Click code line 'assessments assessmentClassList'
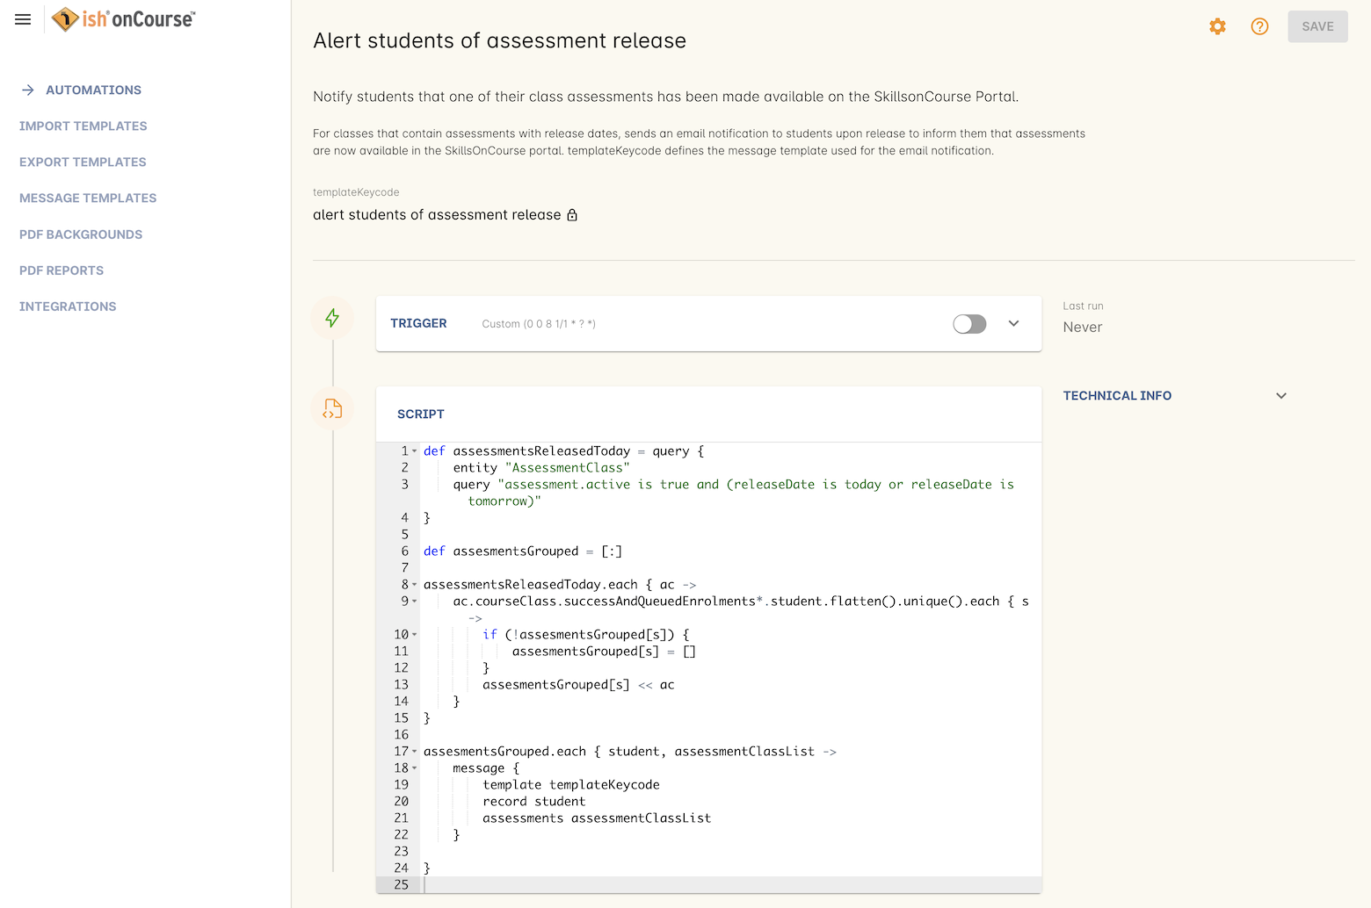Screen dimensions: 1371x908 597,818
